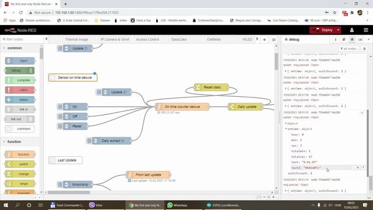
Task: Trigger the On inject node button
Action: (60, 107)
